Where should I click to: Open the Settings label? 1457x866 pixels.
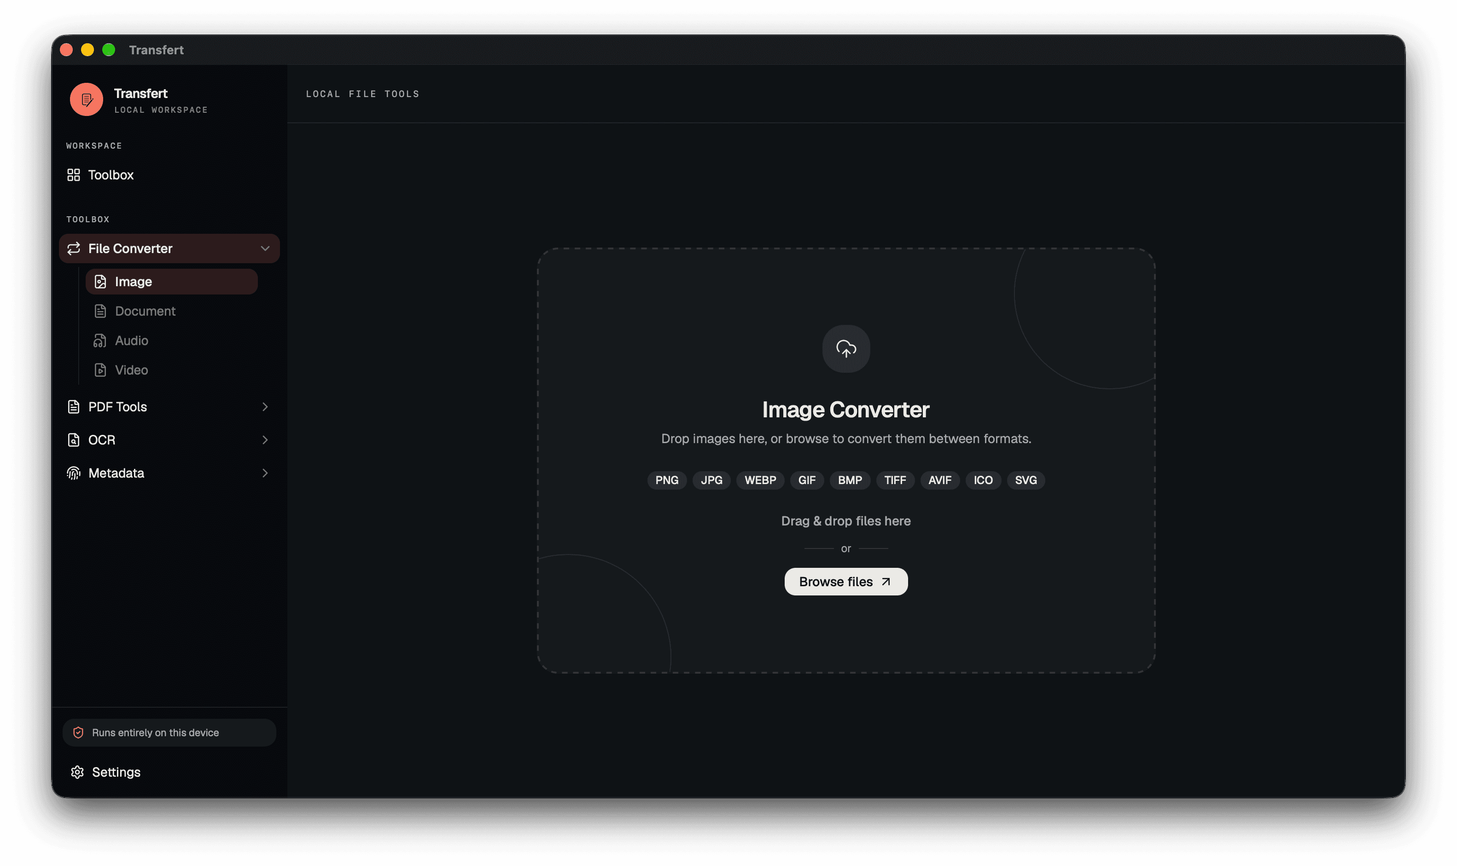point(116,772)
